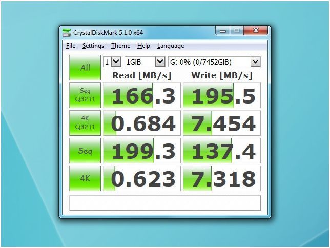This screenshot has width=330, height=248.
Task: Click the 4K read result 0.623
Action: (x=142, y=178)
